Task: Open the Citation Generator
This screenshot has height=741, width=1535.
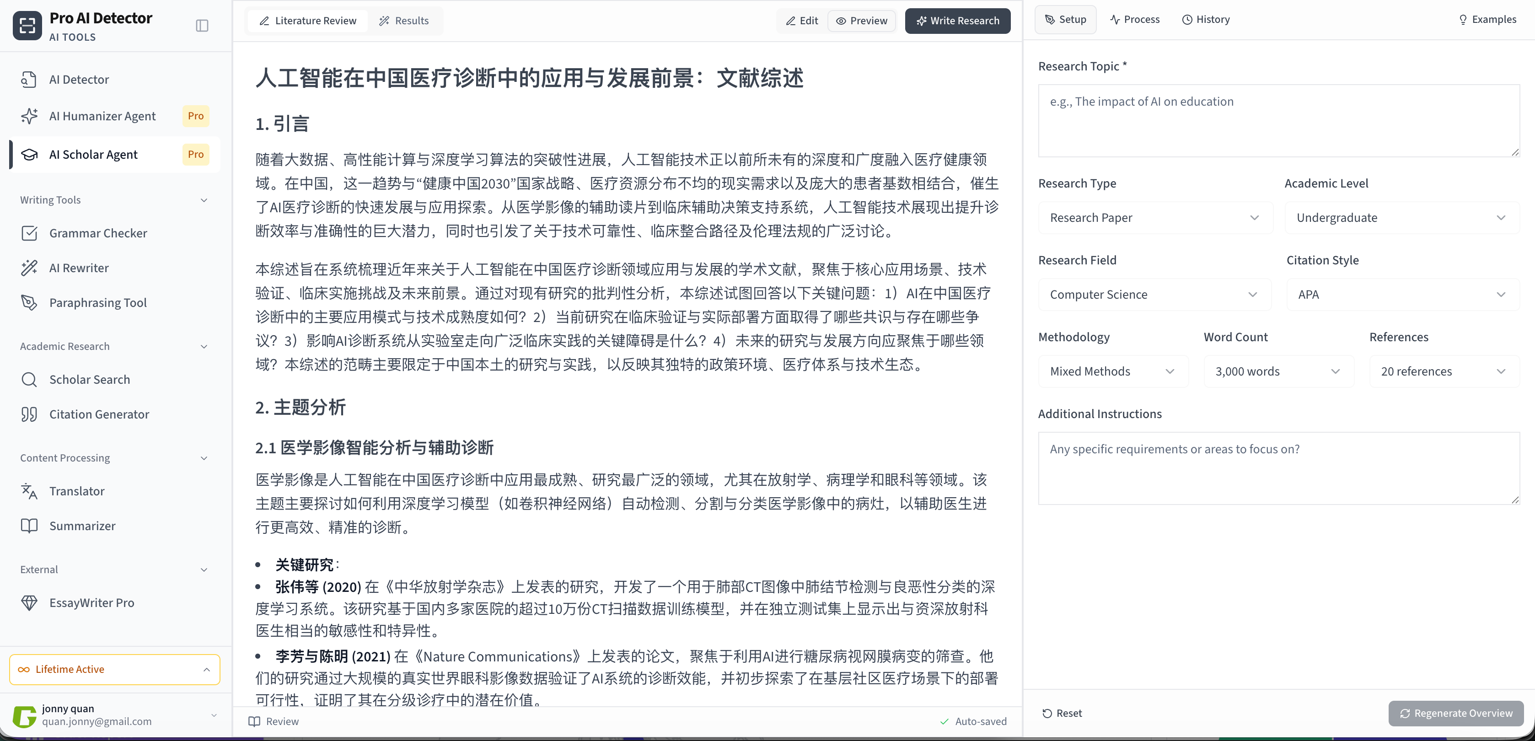Action: pyautogui.click(x=99, y=414)
